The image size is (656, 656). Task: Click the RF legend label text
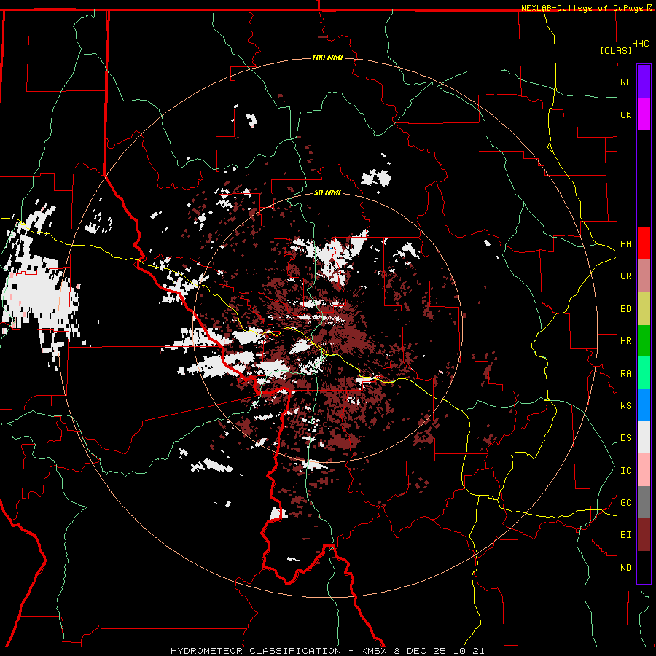[x=625, y=82]
